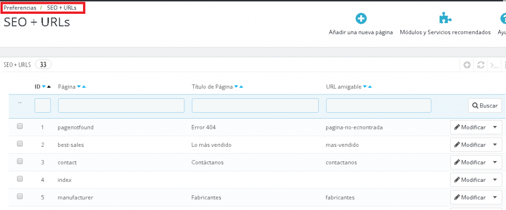Click SEO + URLs breadcrumb item
The width and height of the screenshot is (506, 210).
pos(62,8)
